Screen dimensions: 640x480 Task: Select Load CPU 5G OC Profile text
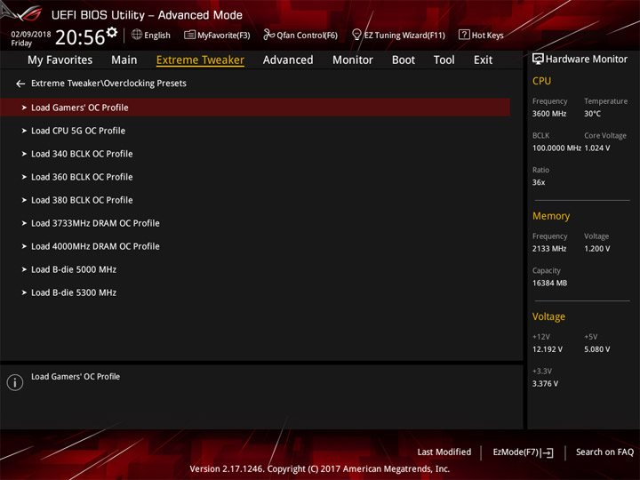(78, 131)
